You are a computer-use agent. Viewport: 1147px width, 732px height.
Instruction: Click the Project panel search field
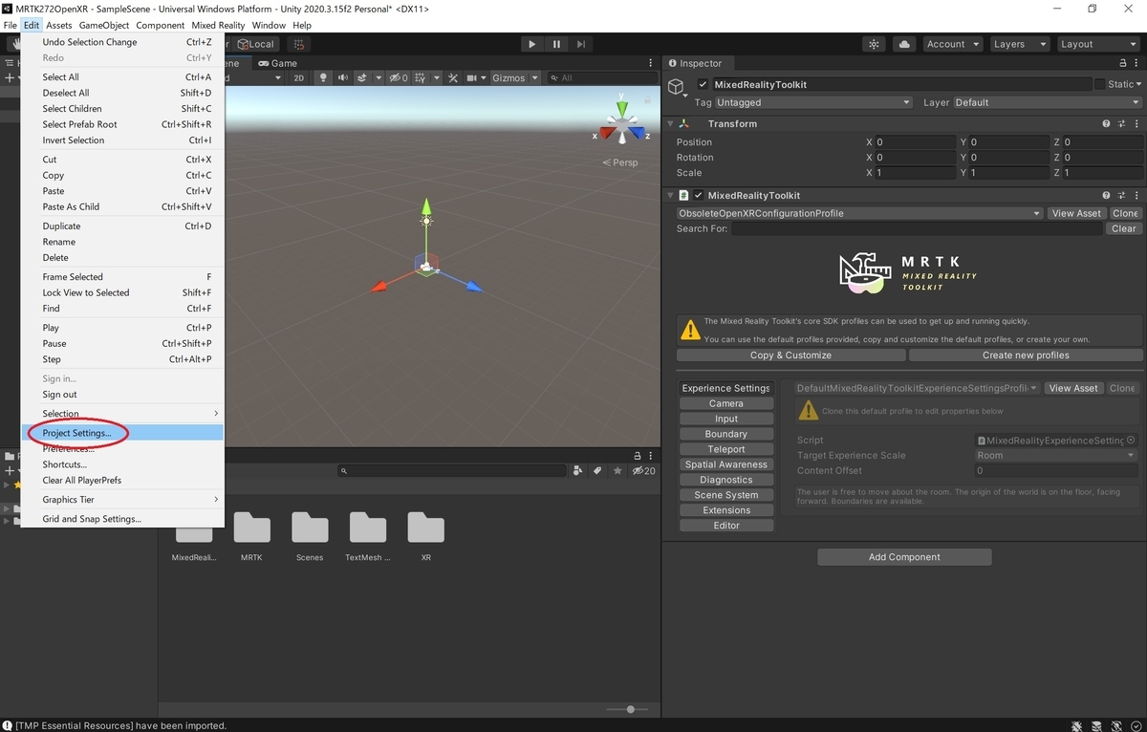pos(452,471)
